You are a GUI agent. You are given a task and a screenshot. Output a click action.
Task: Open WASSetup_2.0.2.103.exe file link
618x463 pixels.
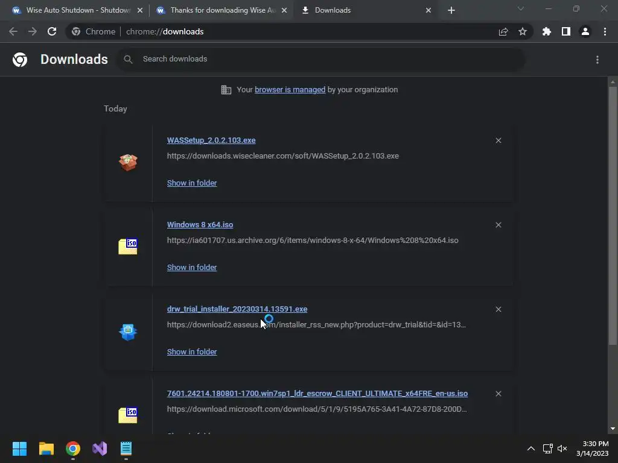click(x=211, y=140)
